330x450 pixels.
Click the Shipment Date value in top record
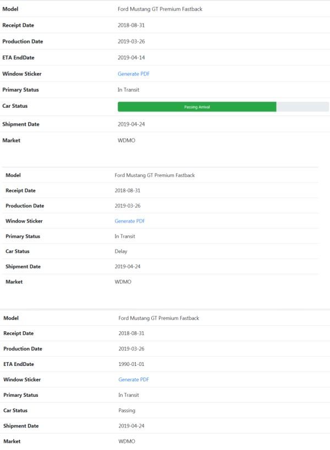[131, 124]
